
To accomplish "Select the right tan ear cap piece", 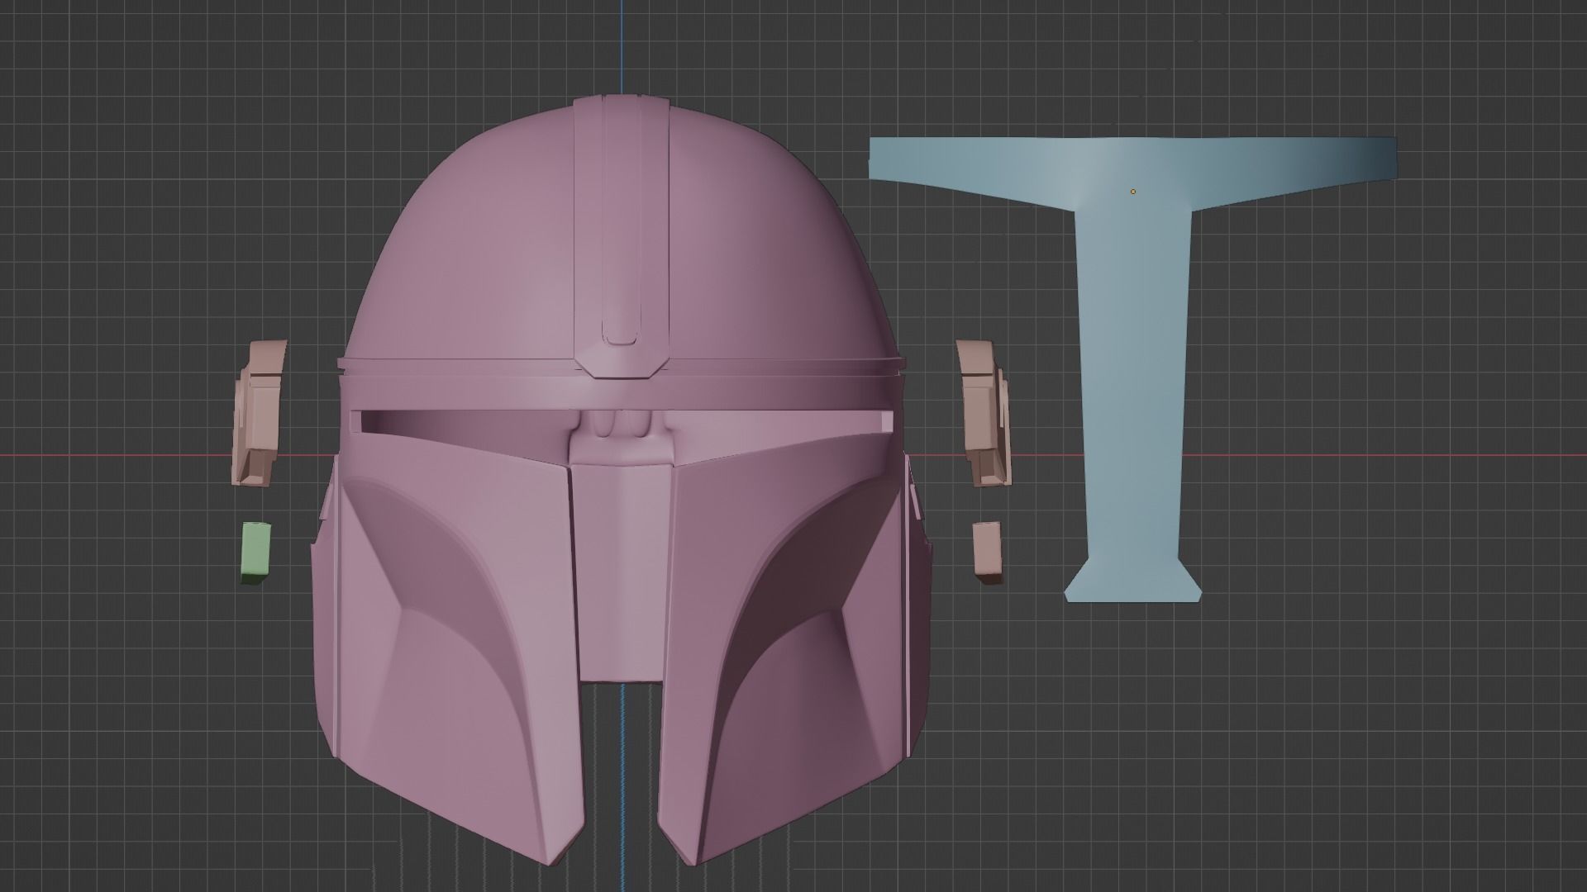I will tap(984, 413).
